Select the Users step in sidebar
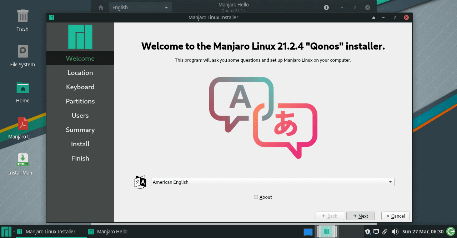Viewport: 457px width, 238px height. [80, 115]
